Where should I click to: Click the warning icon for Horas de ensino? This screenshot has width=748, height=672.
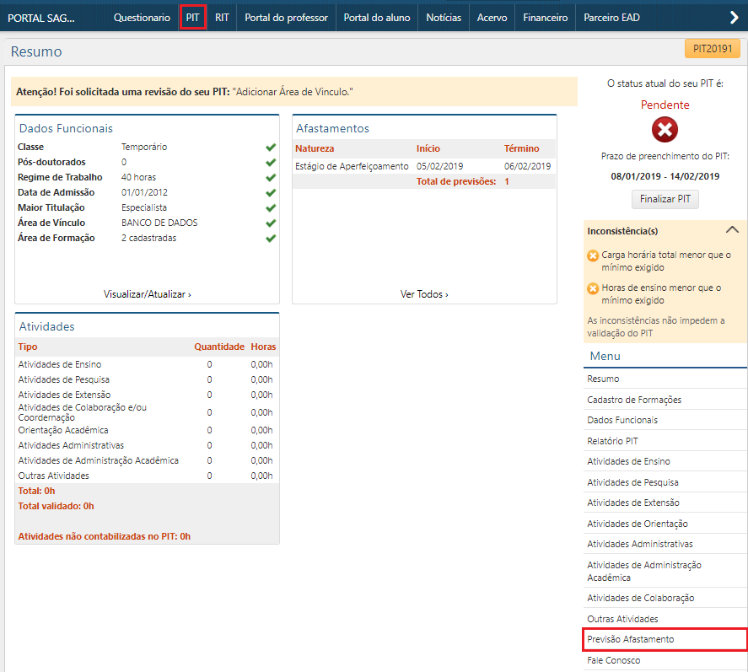click(x=593, y=288)
